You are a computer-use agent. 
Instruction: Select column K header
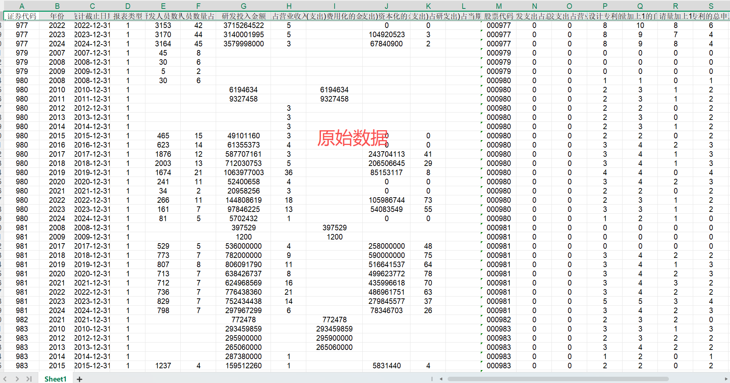(428, 6)
